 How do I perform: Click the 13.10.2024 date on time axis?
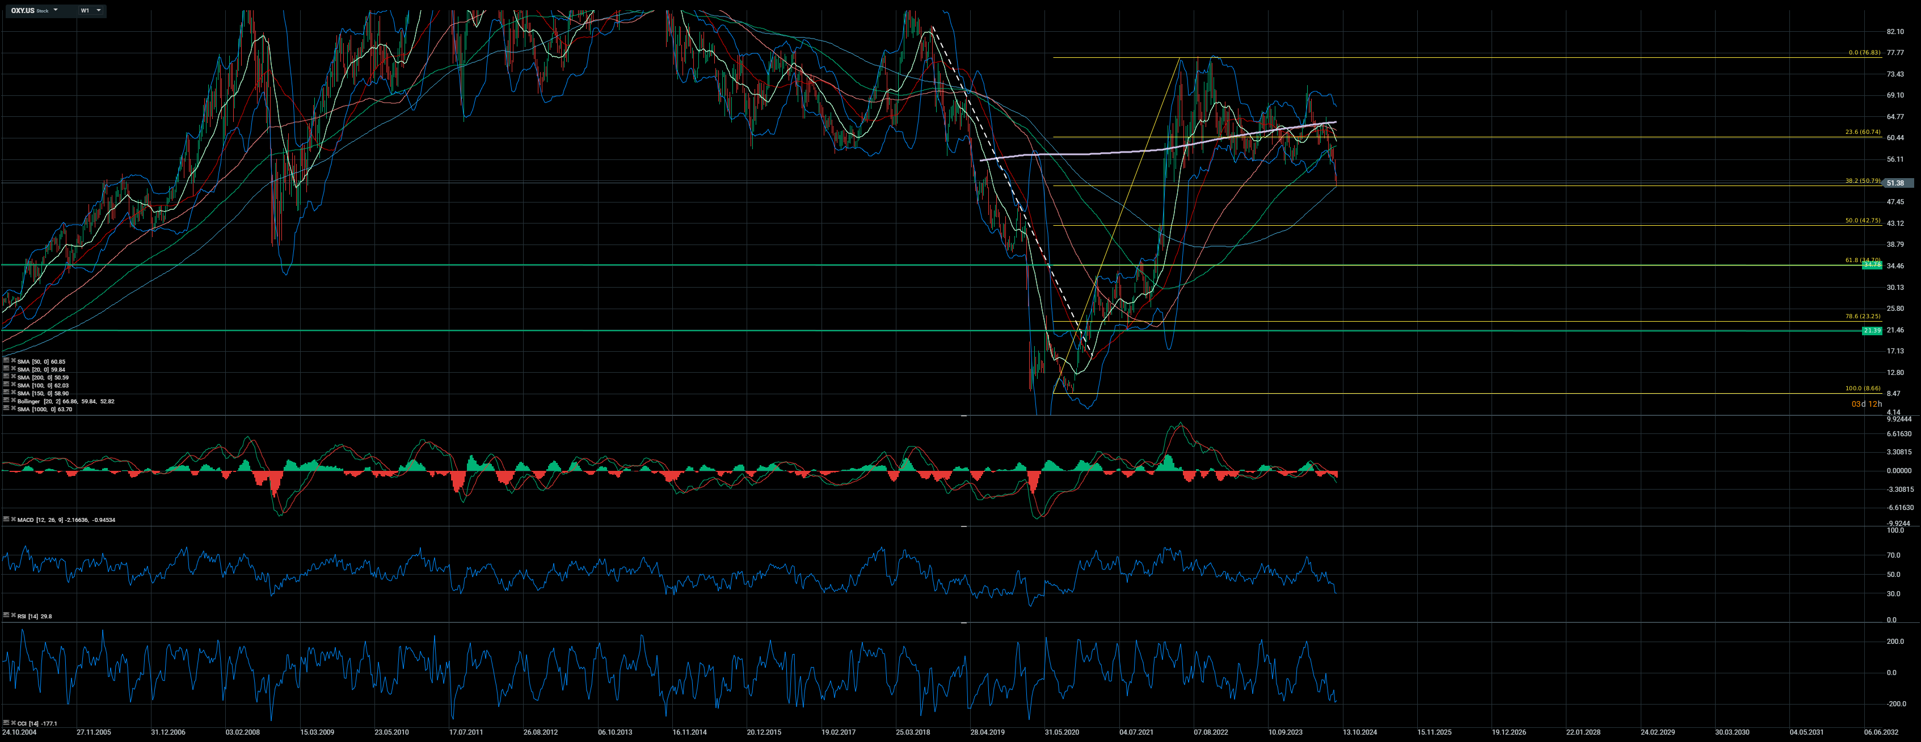[1359, 732]
